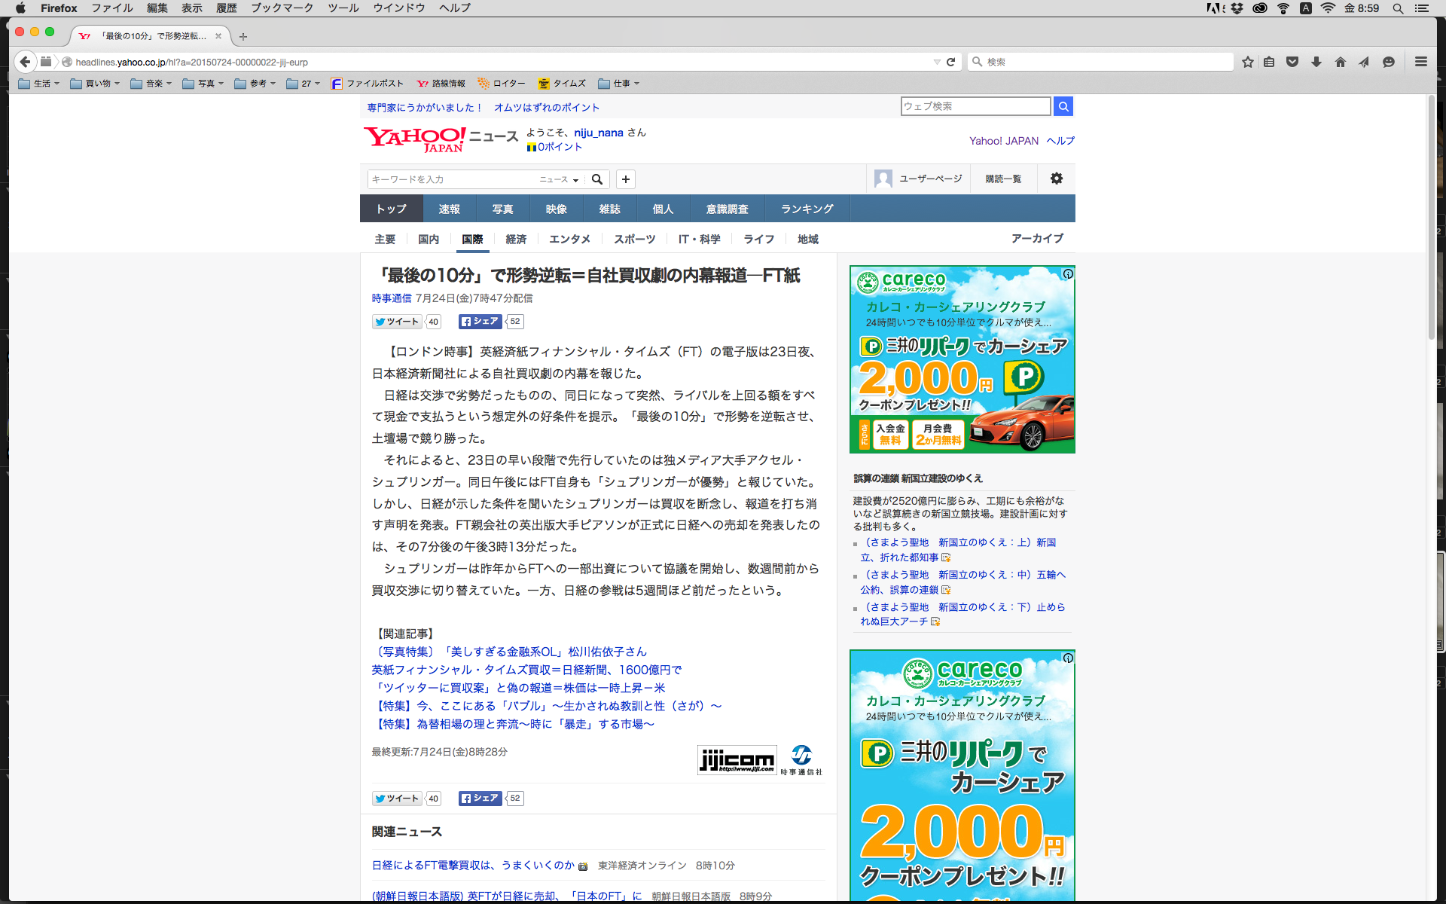
Task: Click the Firefox reload page icon
Action: tap(950, 62)
